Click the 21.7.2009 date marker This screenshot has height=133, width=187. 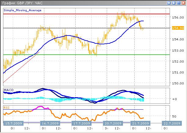point(140,124)
